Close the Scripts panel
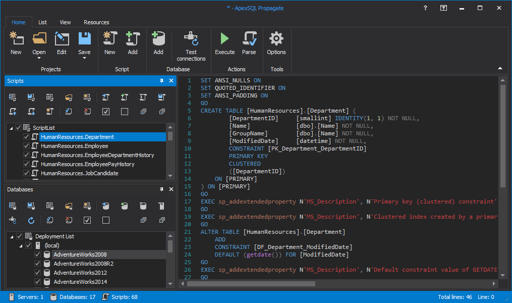 [x=171, y=81]
